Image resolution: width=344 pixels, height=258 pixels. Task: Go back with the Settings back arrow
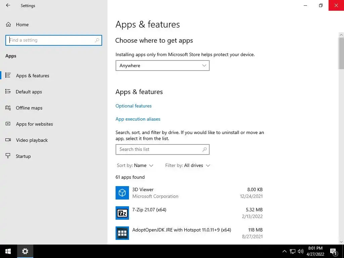click(x=8, y=5)
